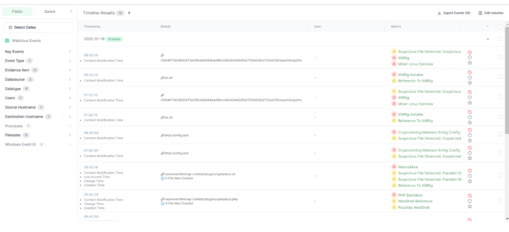Screen dimensions: 509x232
Task: Star the 20:42:24 a.php event
Action: 470,206
